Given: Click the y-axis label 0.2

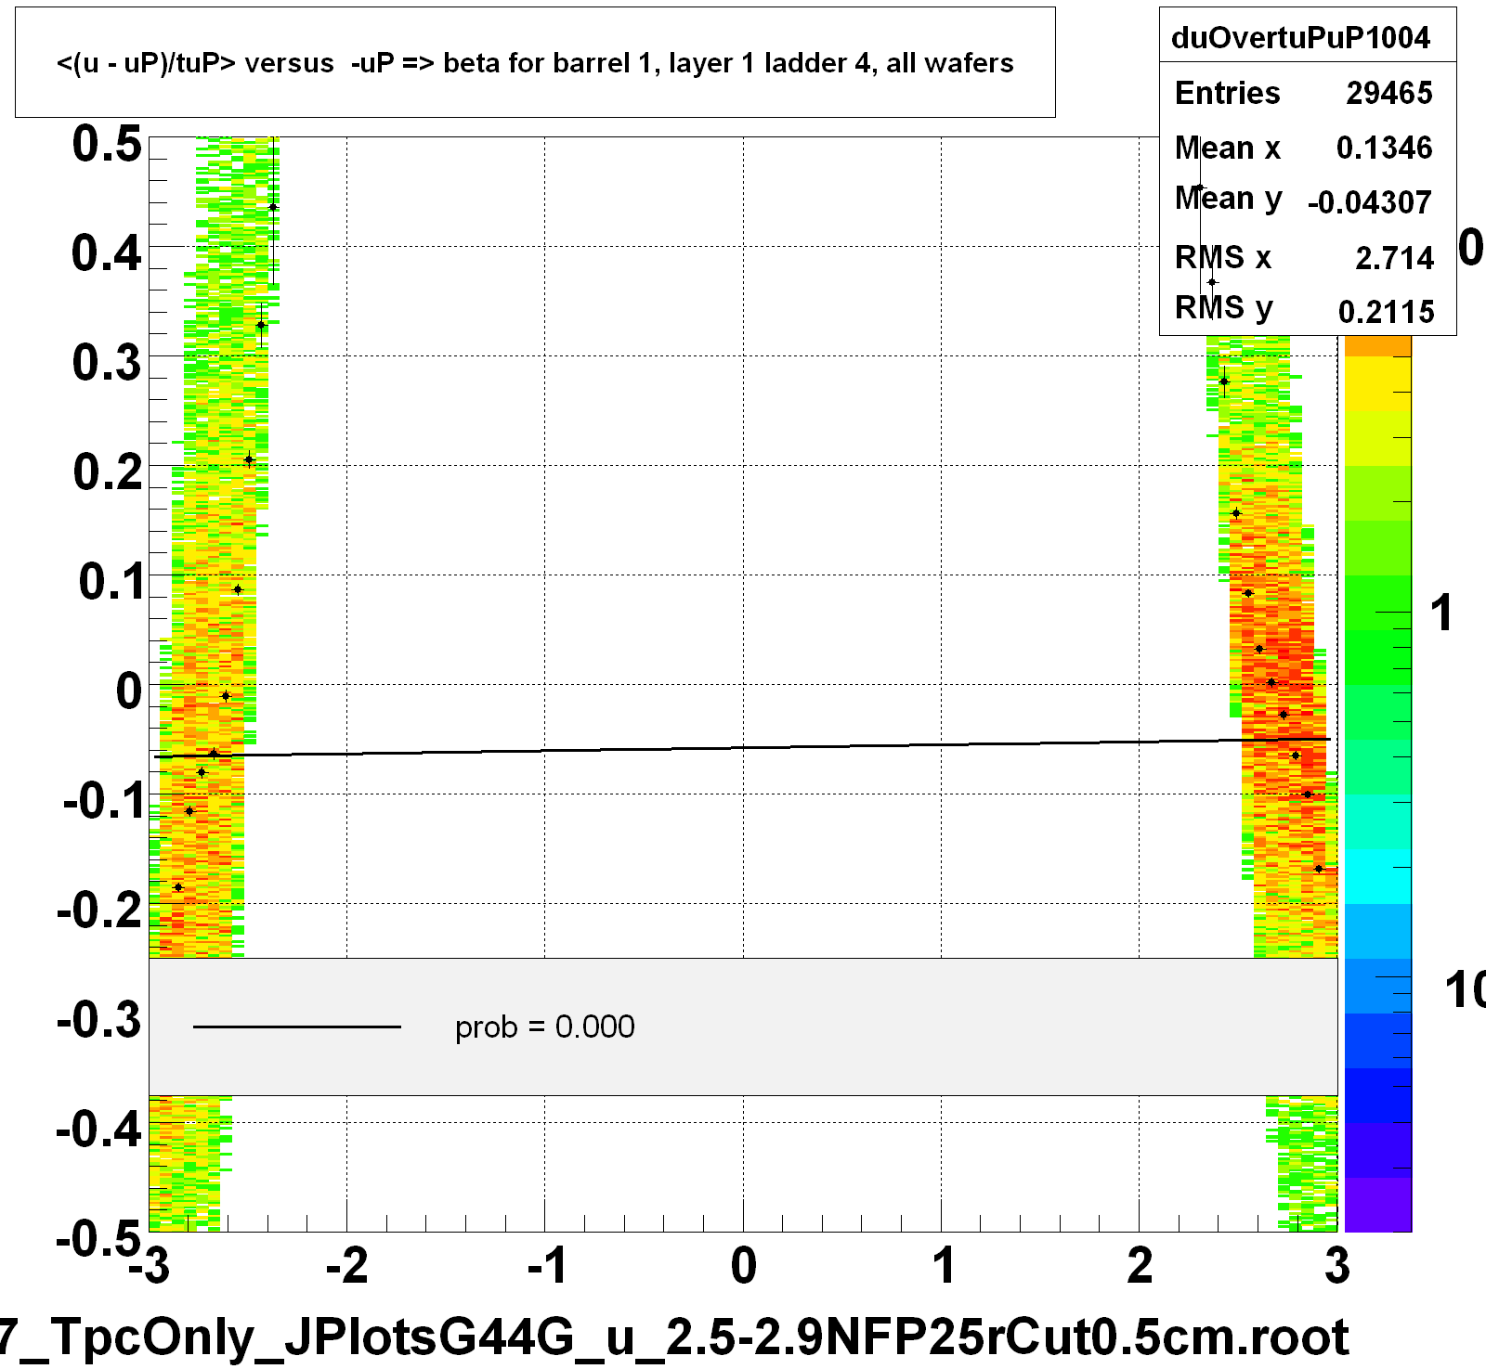Looking at the screenshot, I should [x=108, y=472].
